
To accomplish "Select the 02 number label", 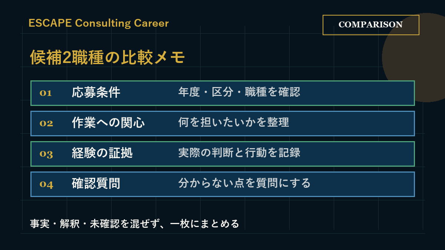I will (x=46, y=123).
